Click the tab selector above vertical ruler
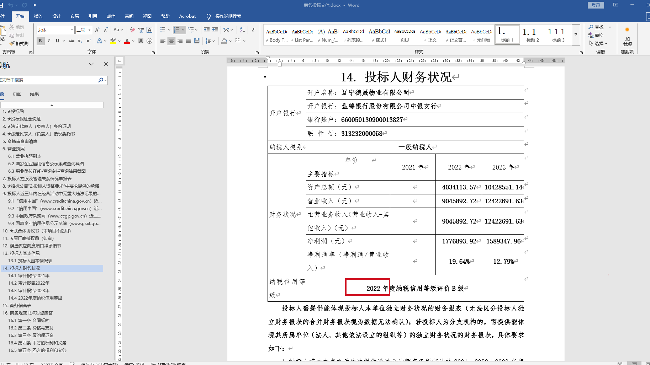Screen dimensions: 650x365 (120, 61)
